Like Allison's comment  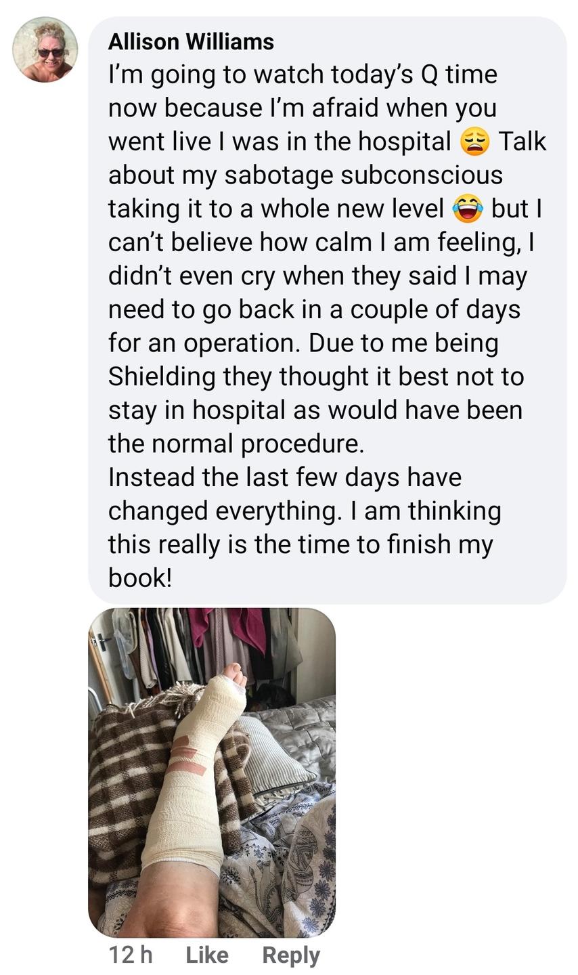206,955
